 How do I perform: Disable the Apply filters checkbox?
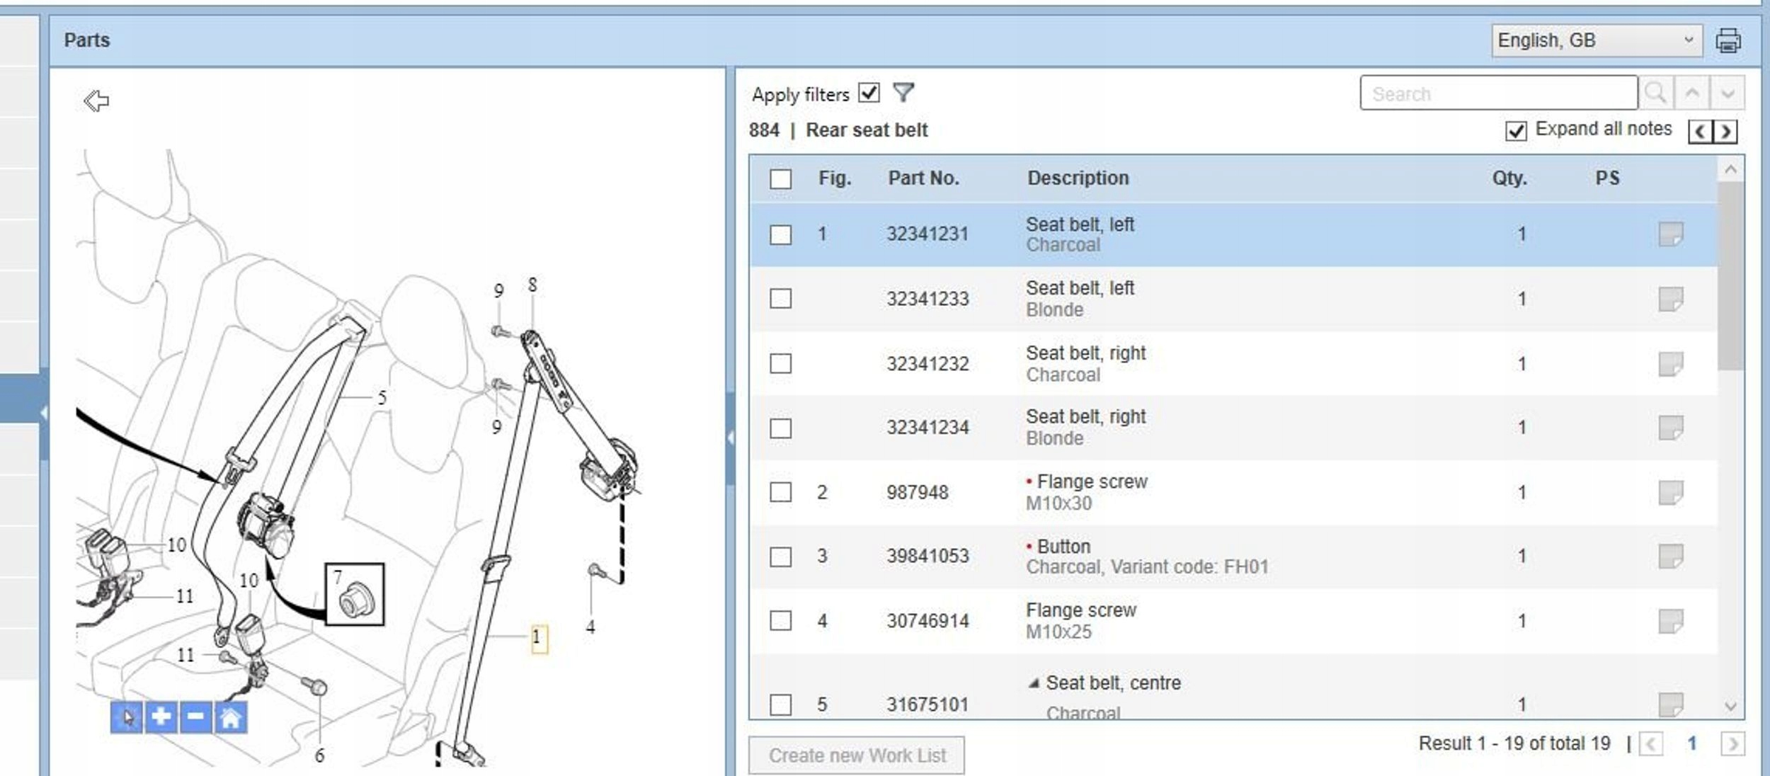[869, 93]
